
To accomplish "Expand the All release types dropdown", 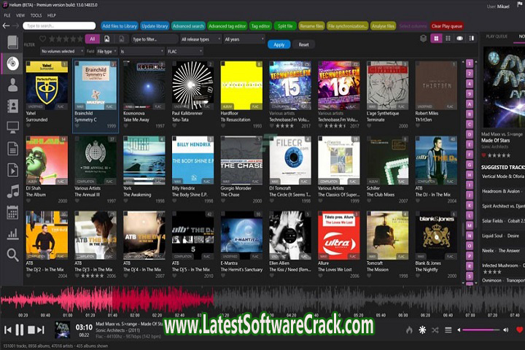I will 200,39.
